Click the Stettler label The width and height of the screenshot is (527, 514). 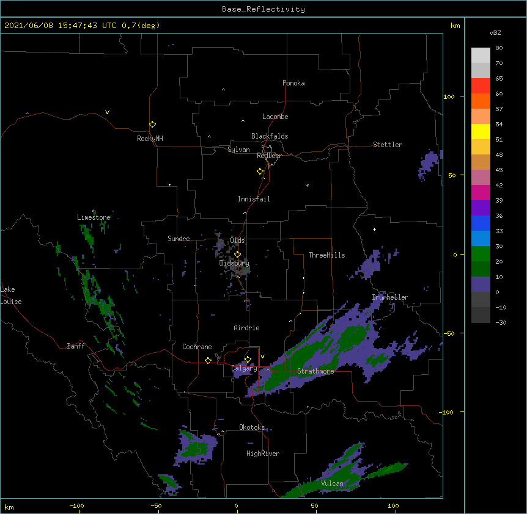(x=388, y=145)
